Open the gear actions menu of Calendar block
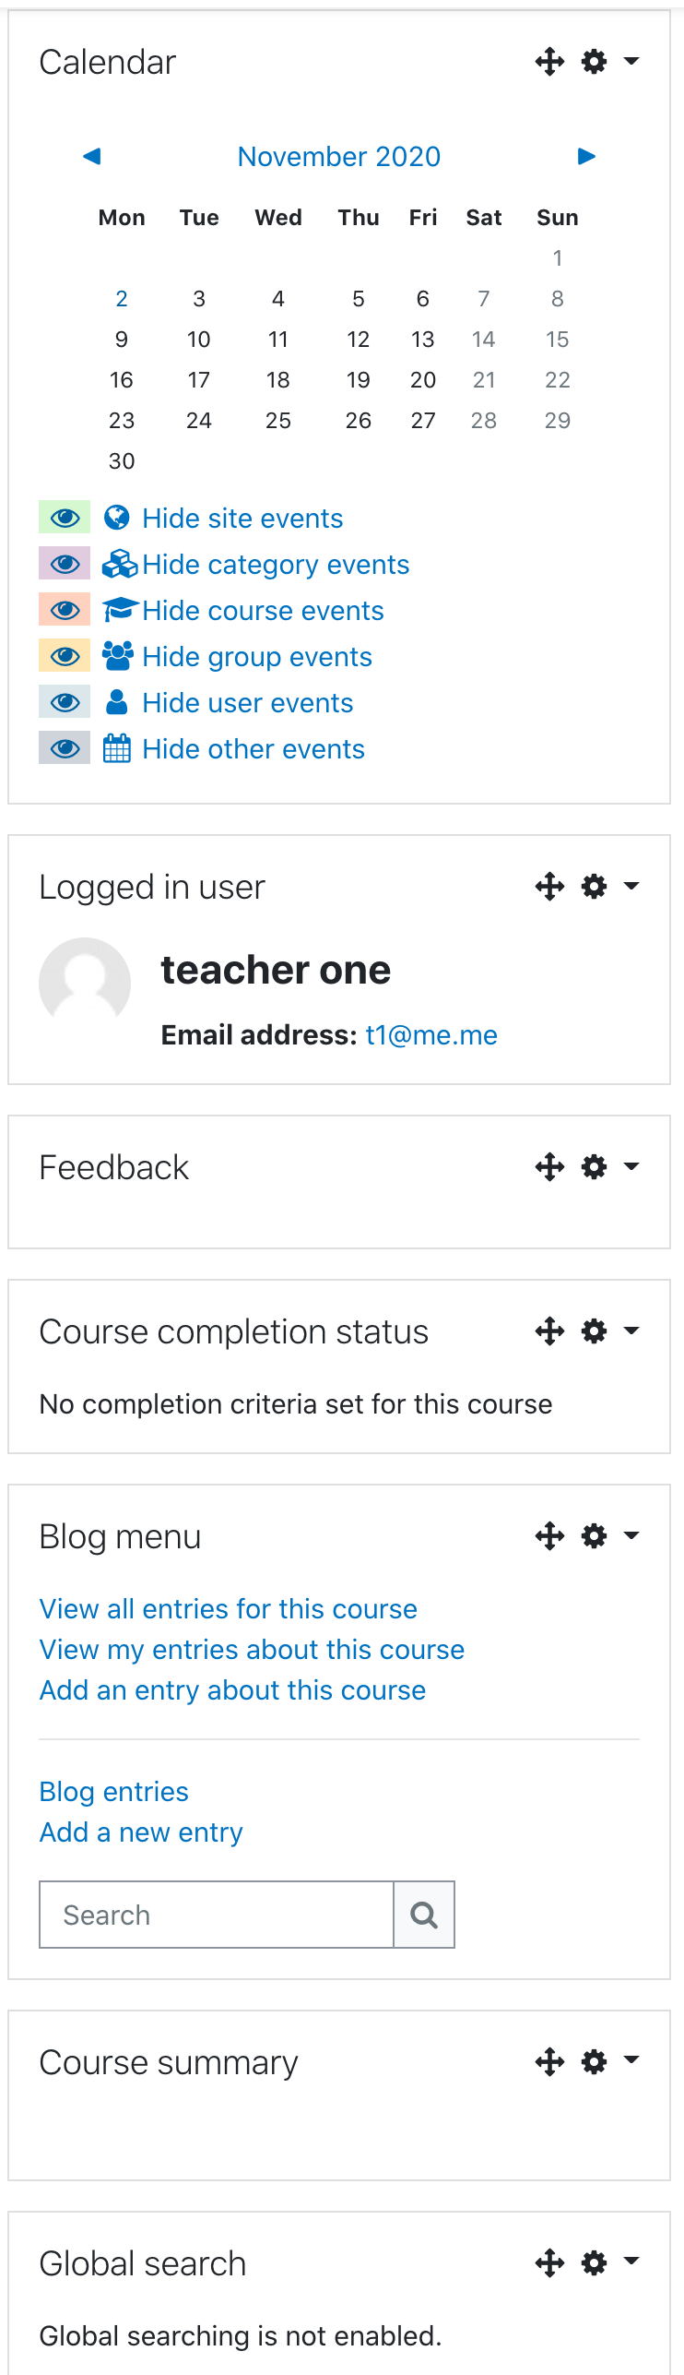The height and width of the screenshot is (2375, 684). 609,62
